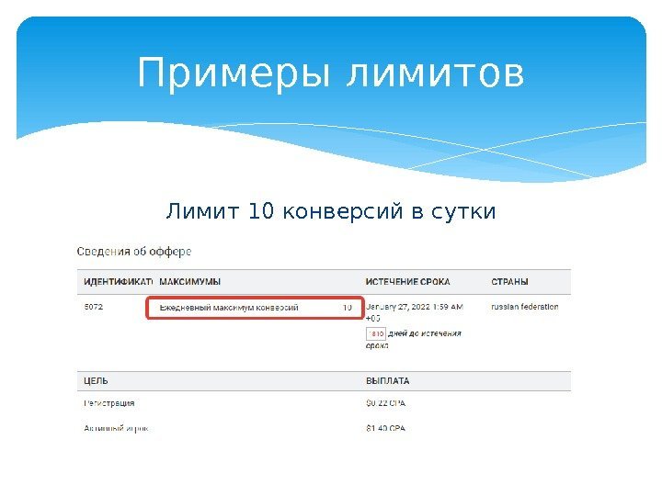The image size is (662, 496).
Task: Click the 'дней до истечения' text
Action: pos(425,333)
